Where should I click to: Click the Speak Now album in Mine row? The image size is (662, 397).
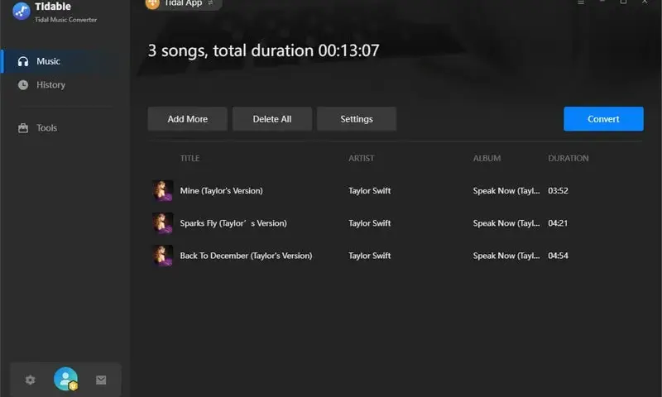[x=506, y=191]
